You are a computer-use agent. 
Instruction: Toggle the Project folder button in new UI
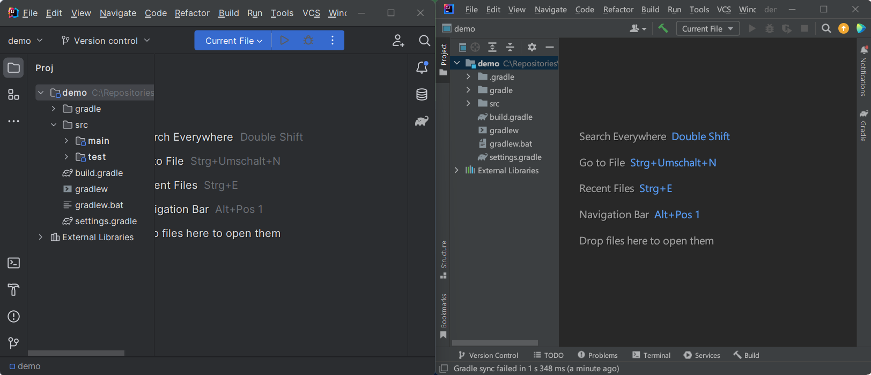click(14, 68)
